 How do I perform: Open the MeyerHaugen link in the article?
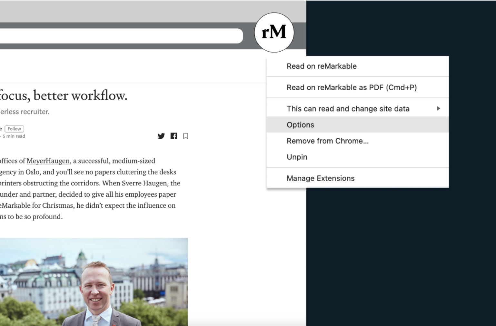(48, 161)
